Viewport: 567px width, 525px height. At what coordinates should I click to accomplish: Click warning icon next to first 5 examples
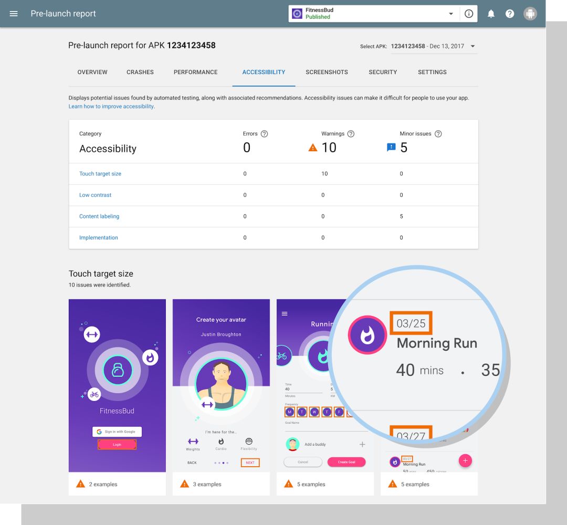(x=288, y=484)
